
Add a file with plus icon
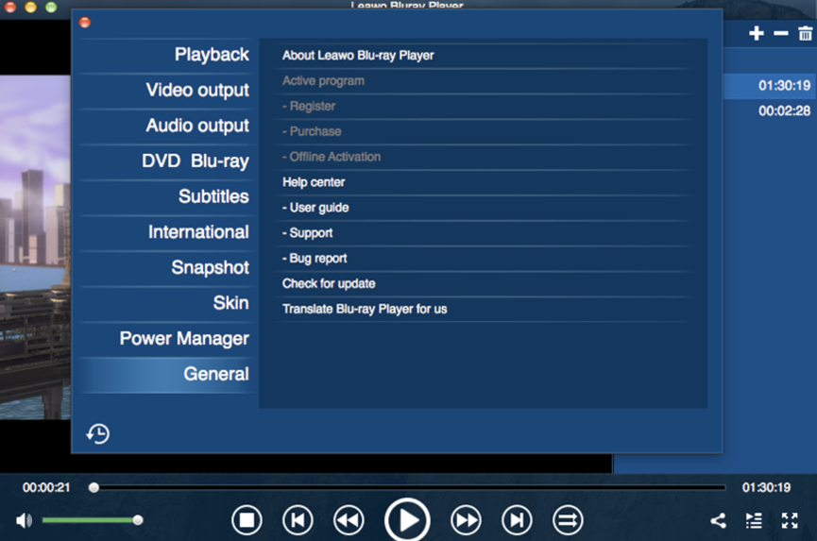(756, 33)
